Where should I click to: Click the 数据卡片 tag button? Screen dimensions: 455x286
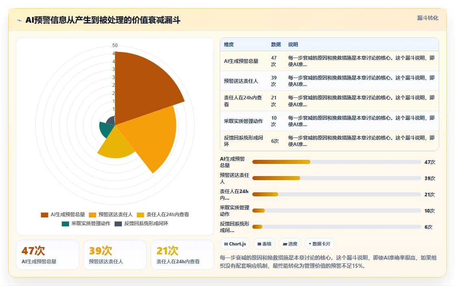coord(319,244)
